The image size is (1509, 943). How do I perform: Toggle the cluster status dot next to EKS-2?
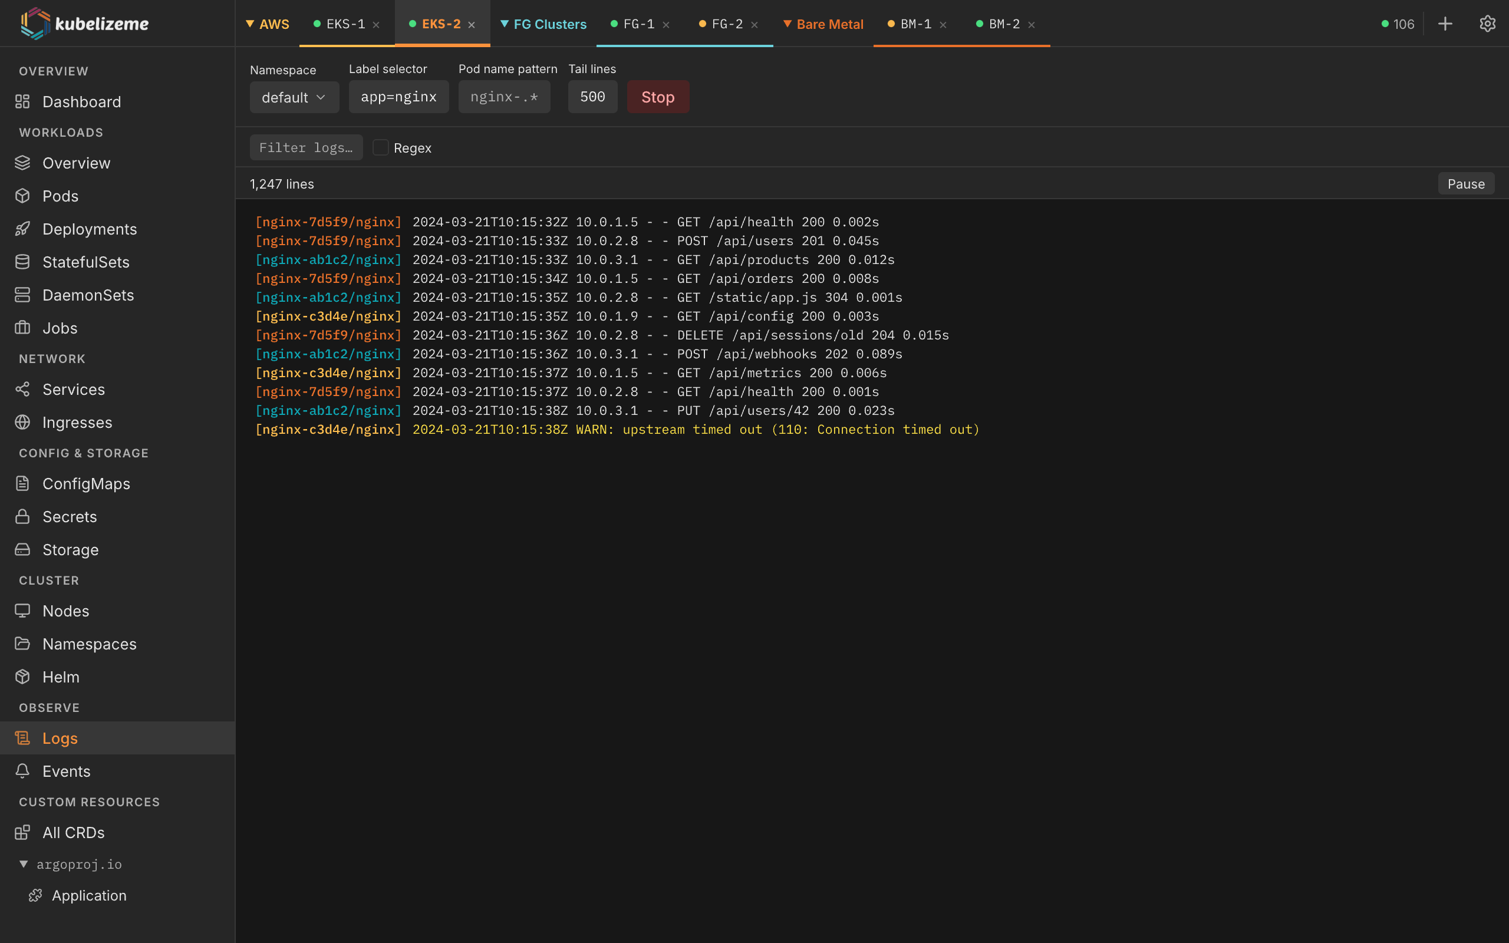[x=411, y=24]
